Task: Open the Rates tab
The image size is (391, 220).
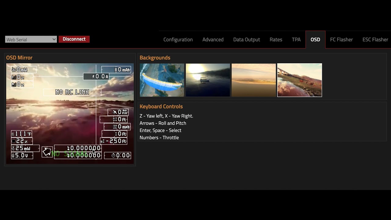Action: coord(276,39)
